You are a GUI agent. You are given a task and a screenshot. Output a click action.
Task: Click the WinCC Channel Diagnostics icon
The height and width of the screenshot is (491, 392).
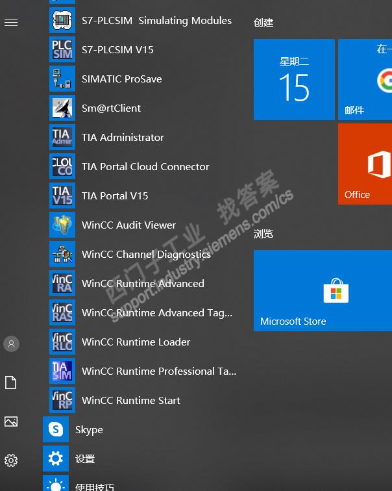tap(62, 254)
